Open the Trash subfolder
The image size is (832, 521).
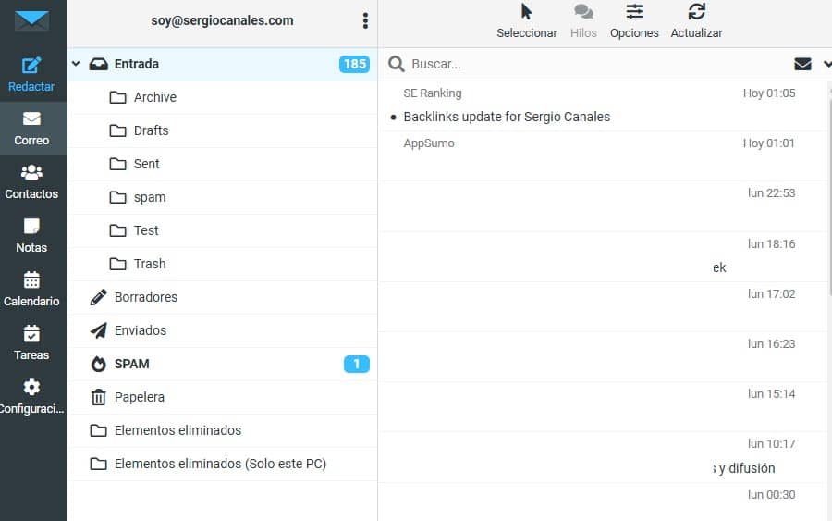click(222, 264)
